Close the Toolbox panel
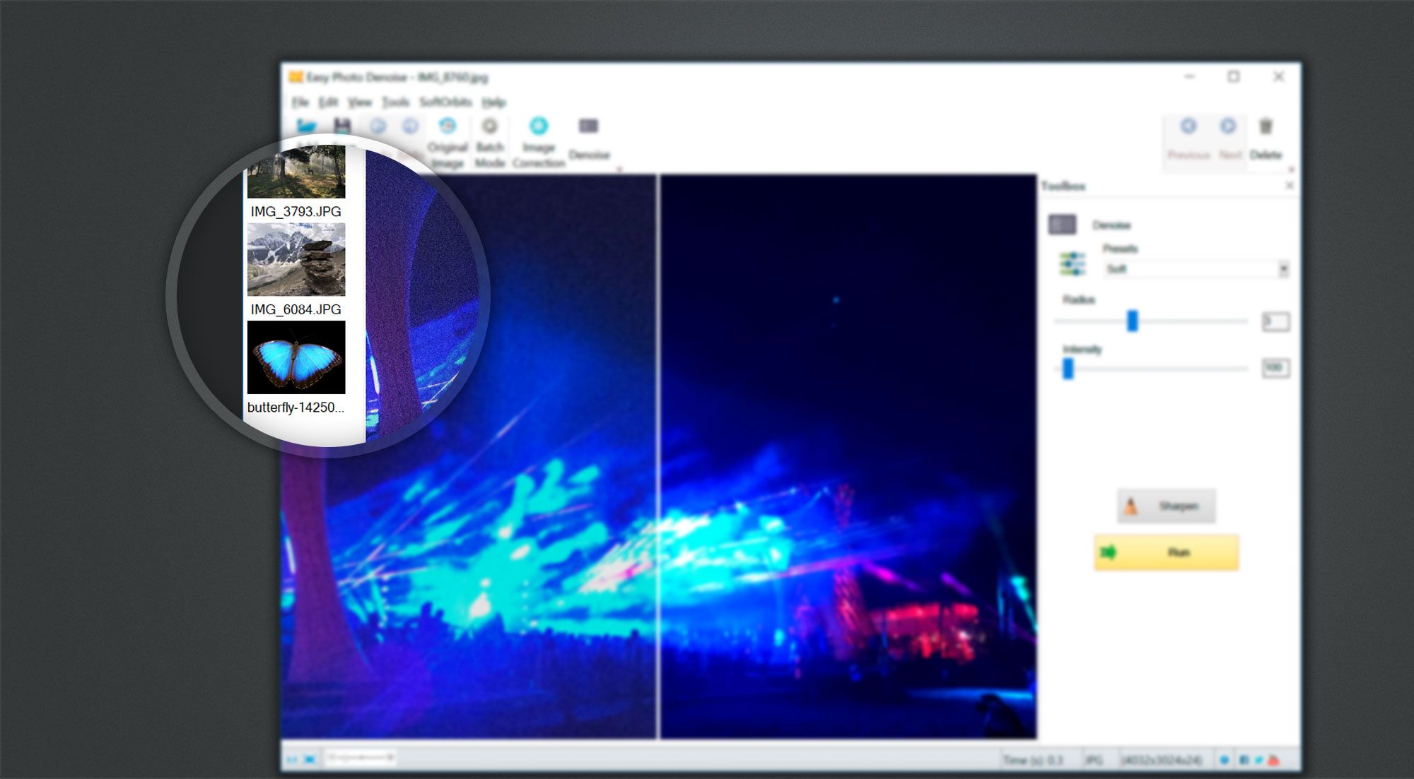The height and width of the screenshot is (779, 1414). (1290, 185)
